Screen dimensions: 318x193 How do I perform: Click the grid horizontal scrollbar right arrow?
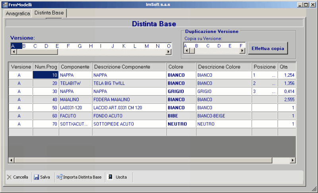(293, 160)
